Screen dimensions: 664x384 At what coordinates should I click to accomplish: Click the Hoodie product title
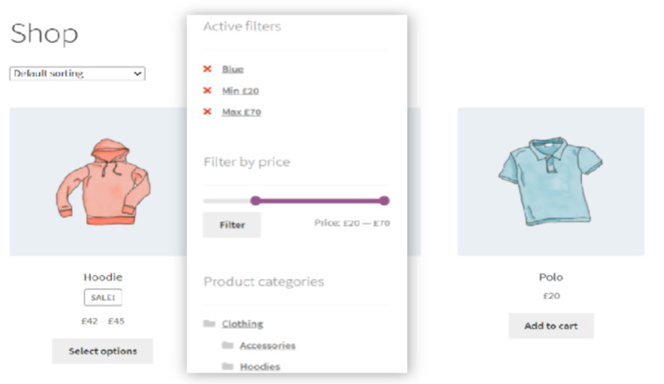pos(102,277)
